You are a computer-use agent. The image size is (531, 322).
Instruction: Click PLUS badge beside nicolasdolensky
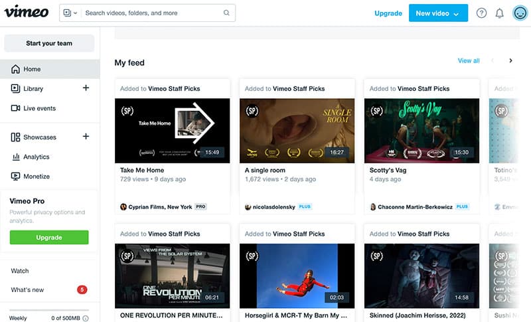tap(305, 206)
